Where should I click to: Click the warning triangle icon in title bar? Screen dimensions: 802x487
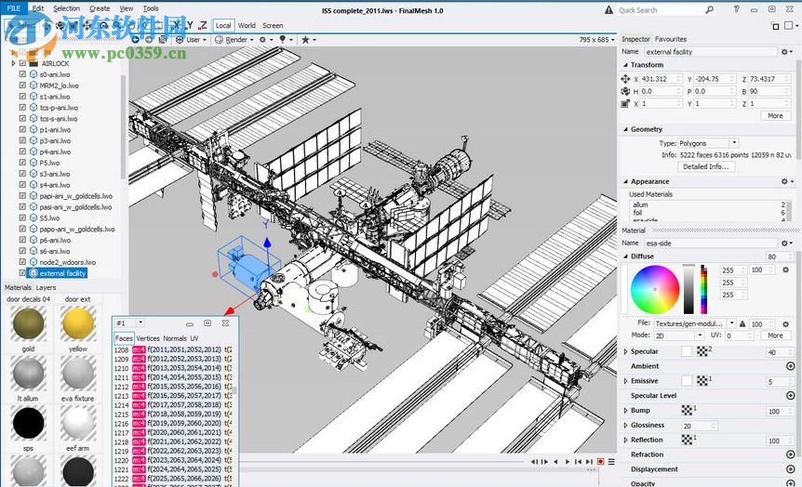[x=608, y=9]
